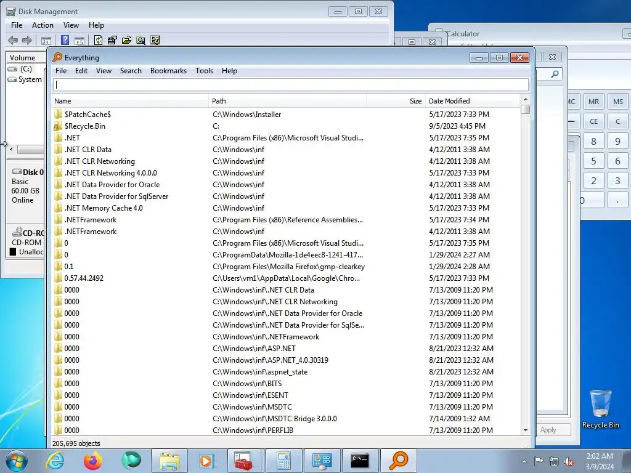Click the results scrollbar down arrow
631x473 pixels.
tap(525, 431)
